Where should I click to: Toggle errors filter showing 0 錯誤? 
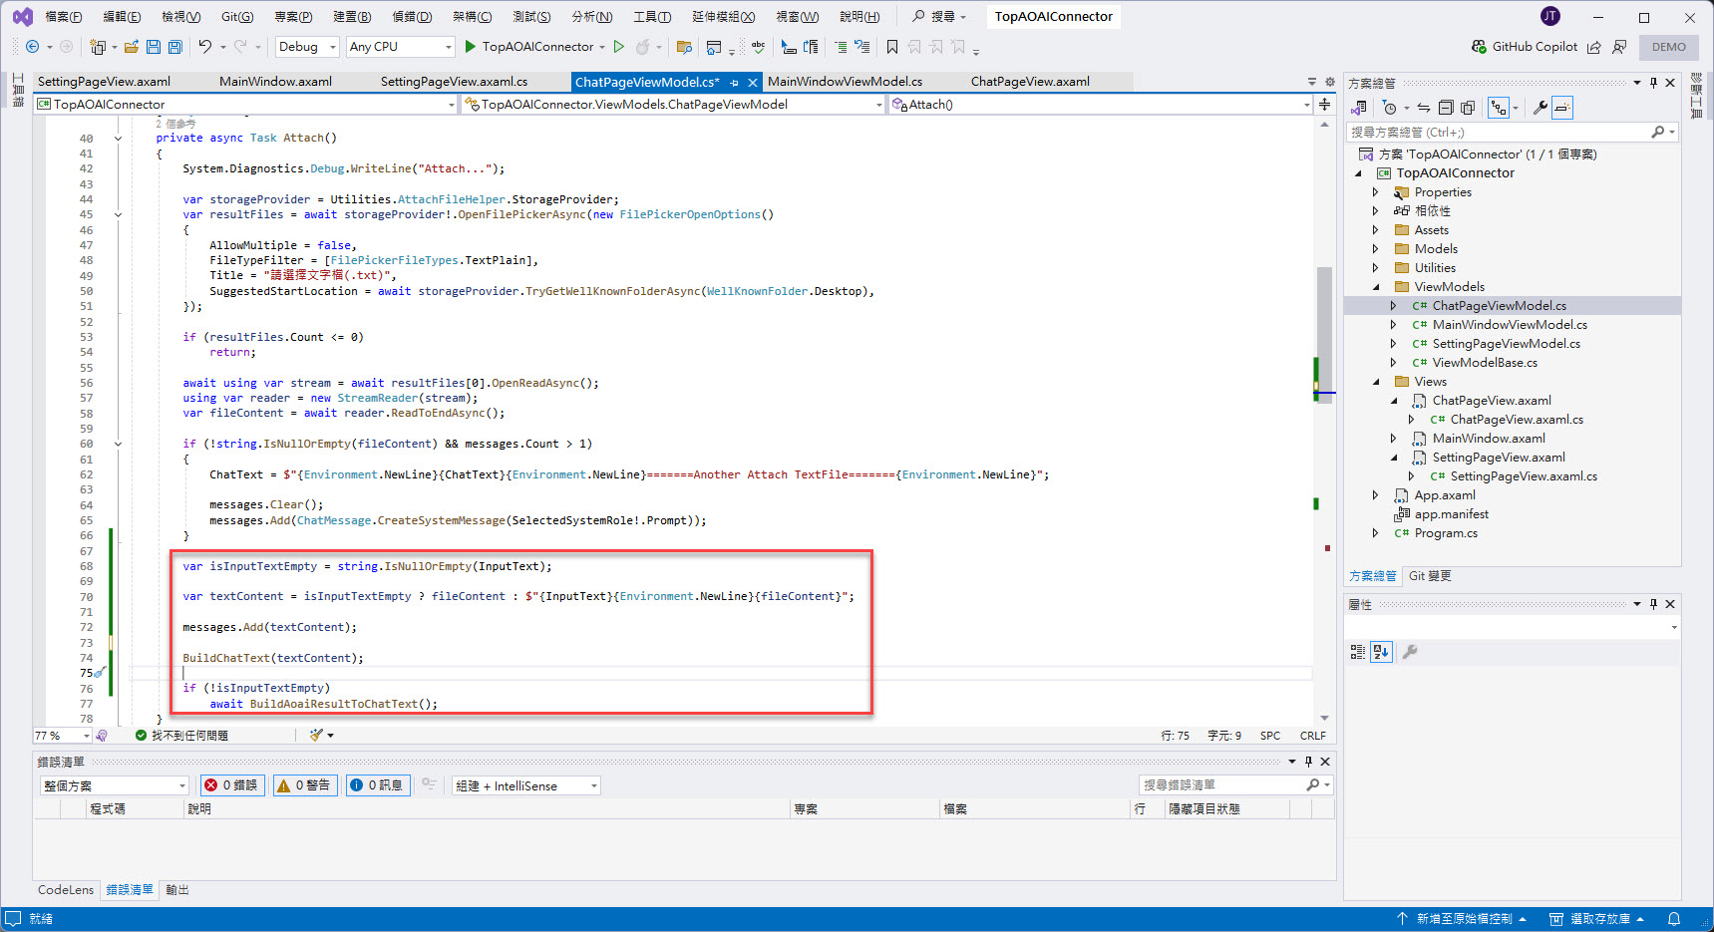click(231, 785)
